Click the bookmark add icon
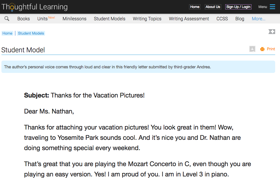The width and height of the screenshot is (280, 181). tap(272, 31)
